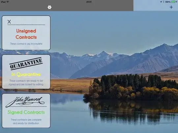Open the Signed Contracts card
The width and height of the screenshot is (178, 133).
26,111
